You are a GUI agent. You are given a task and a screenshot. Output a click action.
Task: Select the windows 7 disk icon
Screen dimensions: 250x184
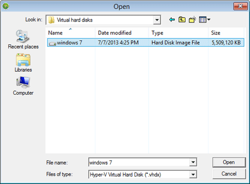tap(52, 43)
